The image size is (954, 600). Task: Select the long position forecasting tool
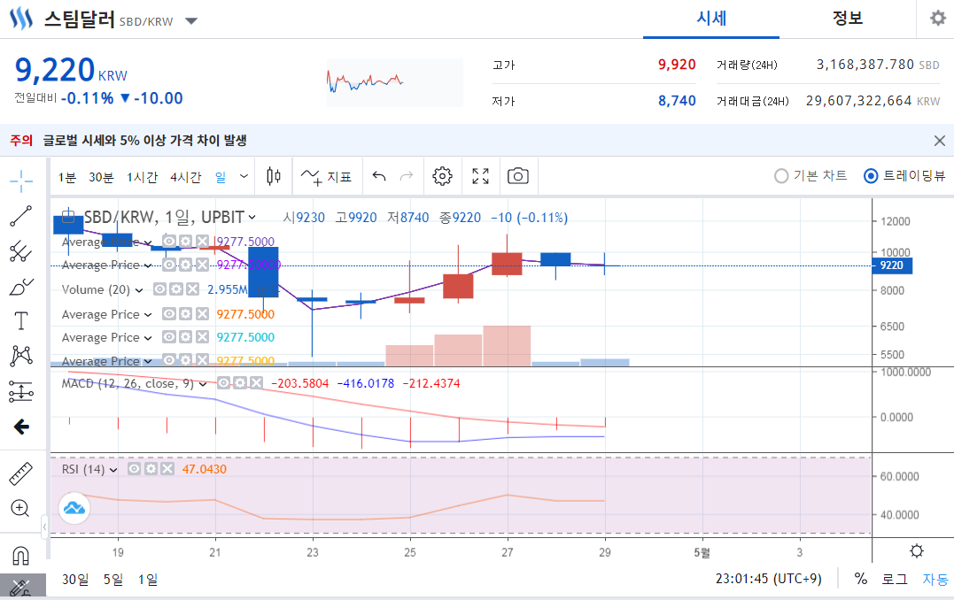(x=20, y=391)
